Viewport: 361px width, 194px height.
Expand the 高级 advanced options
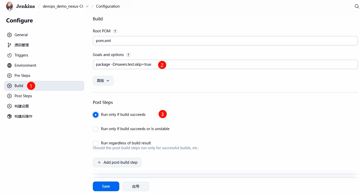tap(103, 81)
